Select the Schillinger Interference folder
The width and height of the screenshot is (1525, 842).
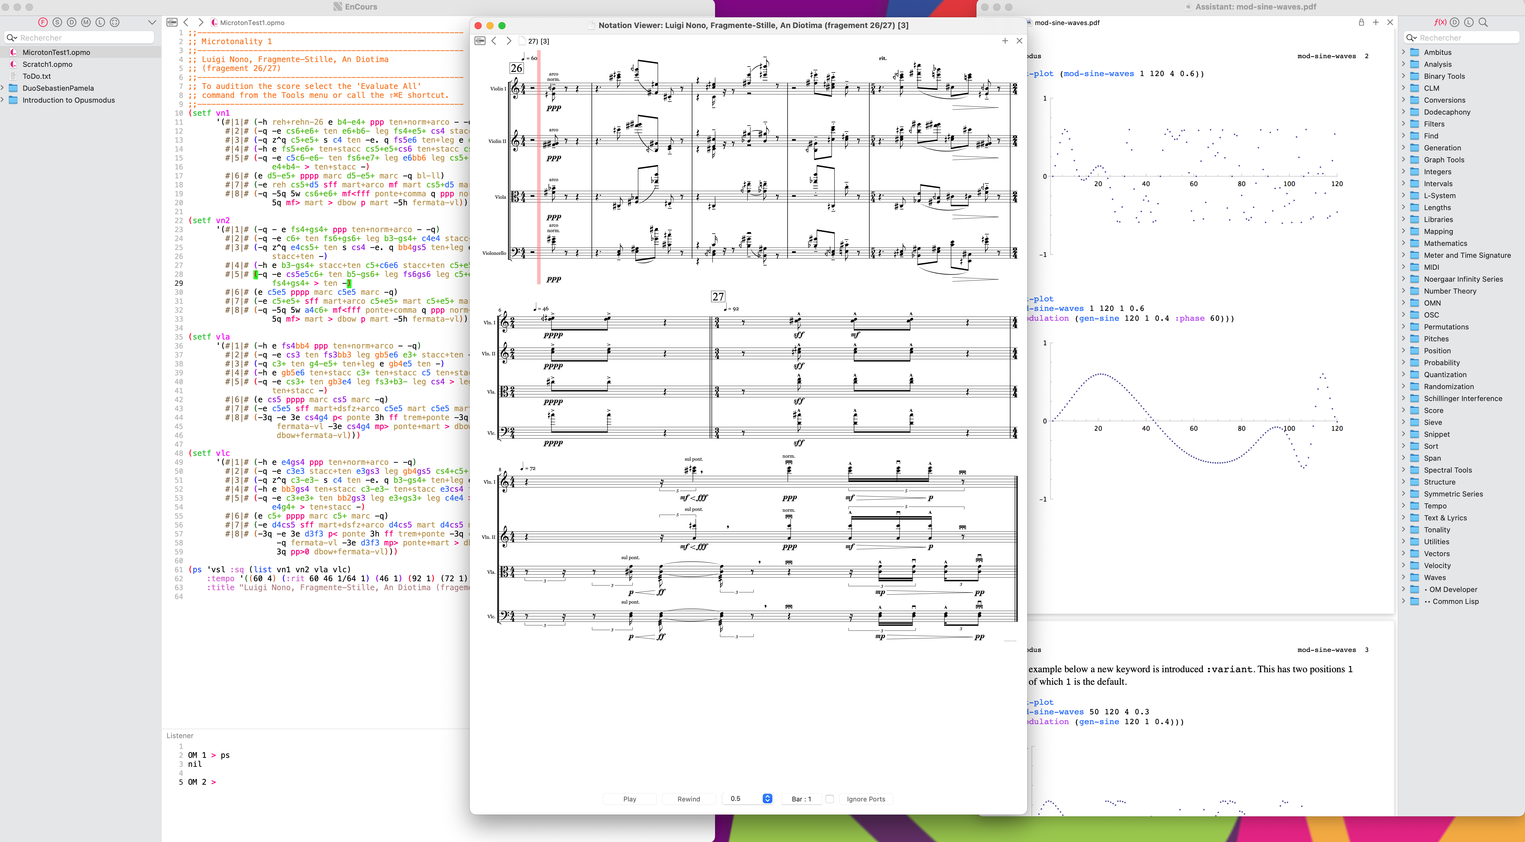coord(1463,398)
